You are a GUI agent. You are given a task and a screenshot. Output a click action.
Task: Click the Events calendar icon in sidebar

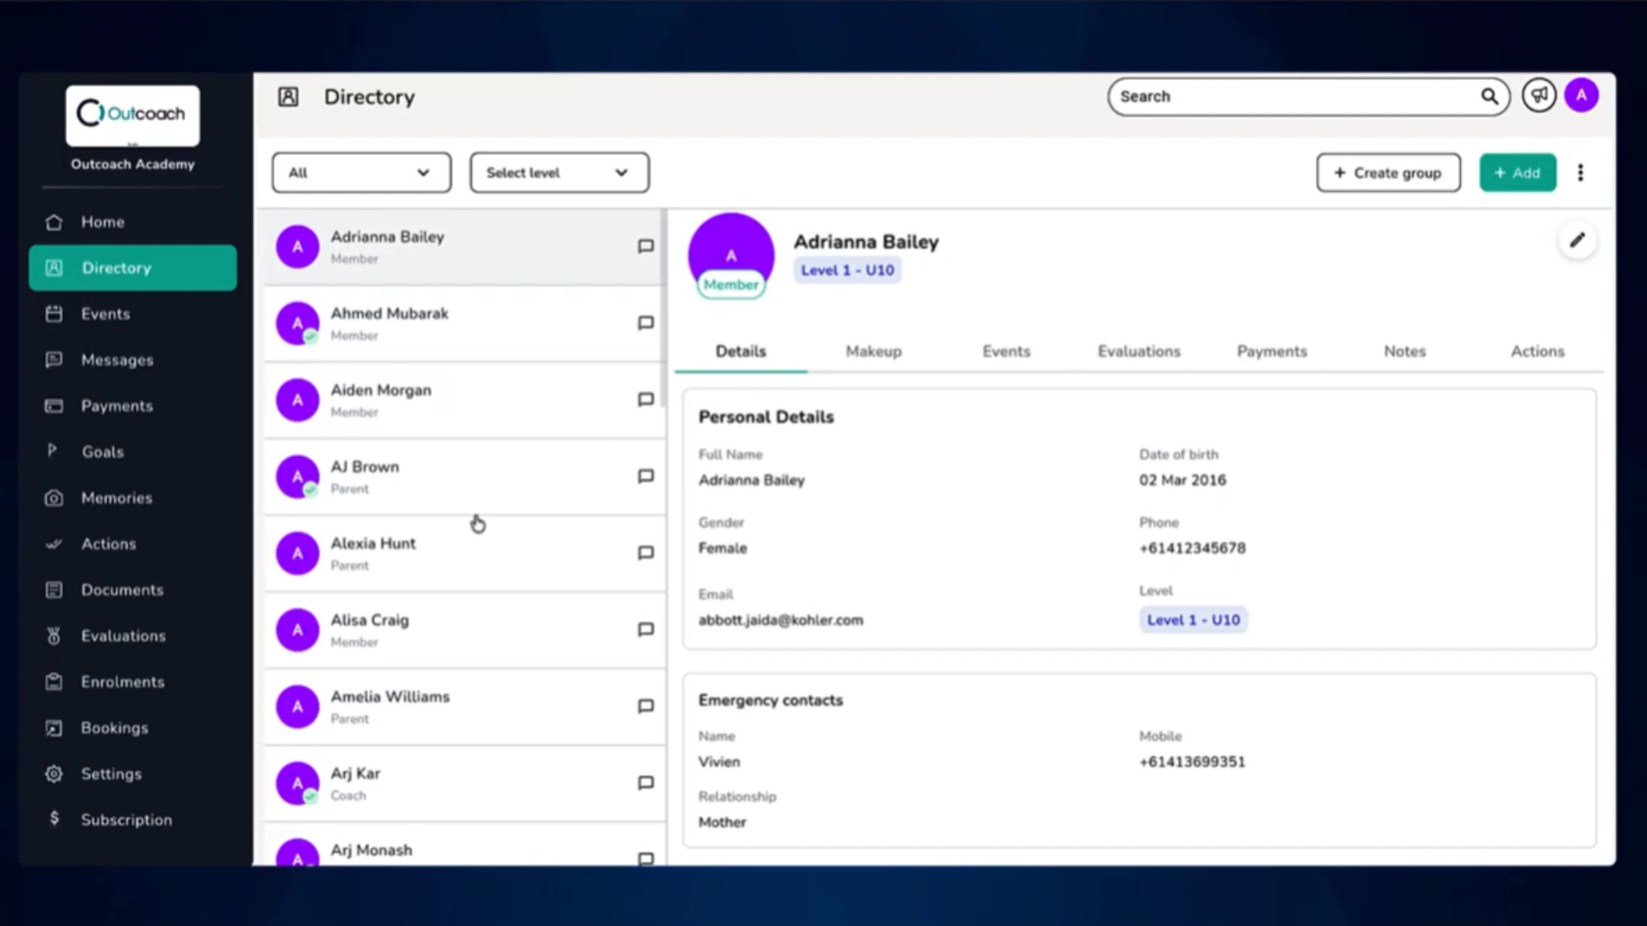click(54, 314)
